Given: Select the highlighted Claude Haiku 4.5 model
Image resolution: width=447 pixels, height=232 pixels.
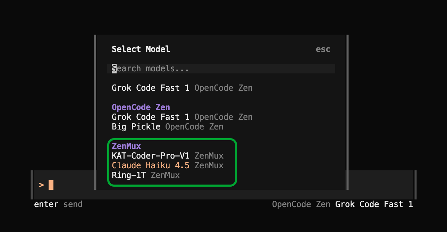Looking at the screenshot, I should (x=150, y=166).
